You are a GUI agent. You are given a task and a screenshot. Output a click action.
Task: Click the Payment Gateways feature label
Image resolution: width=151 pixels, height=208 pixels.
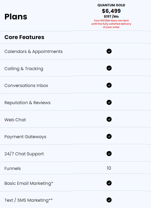[25, 137]
